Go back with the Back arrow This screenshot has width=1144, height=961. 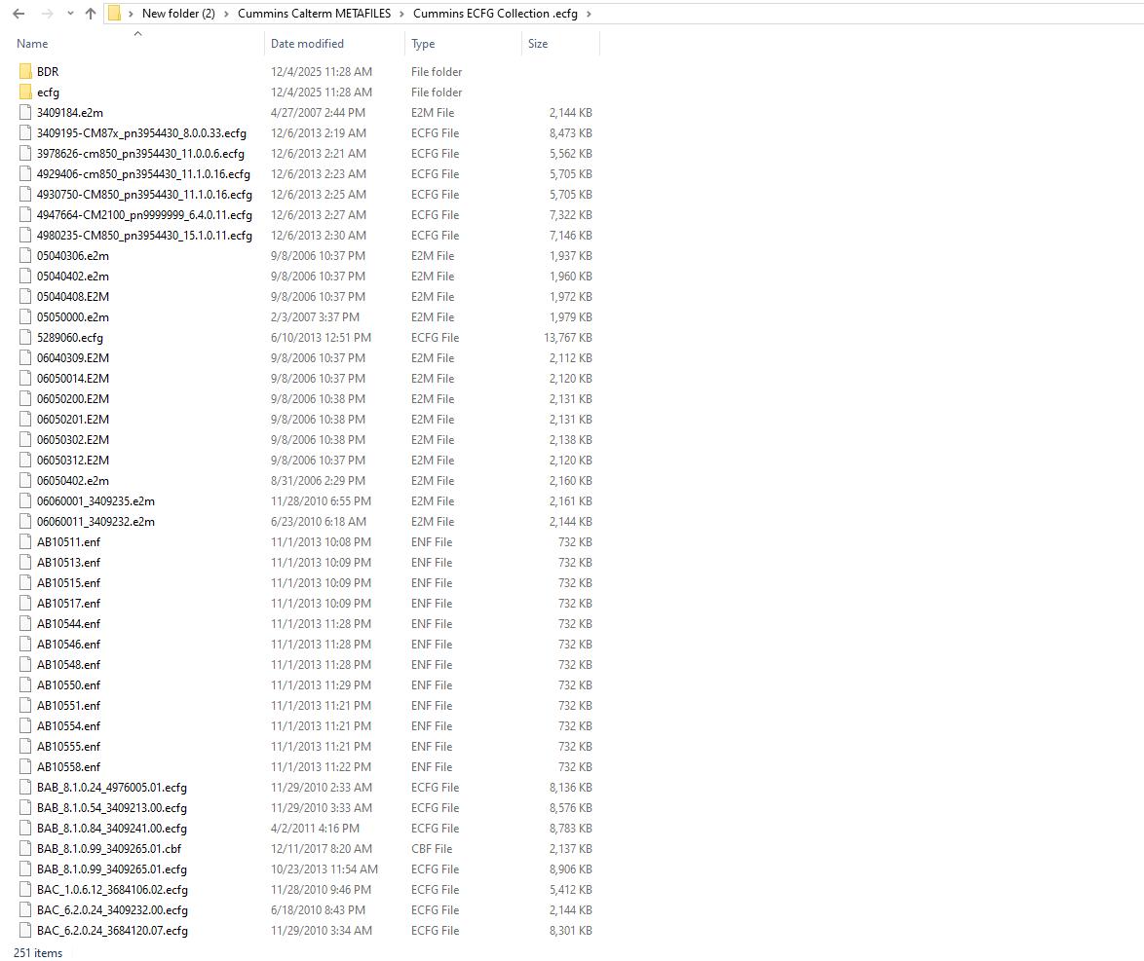19,13
